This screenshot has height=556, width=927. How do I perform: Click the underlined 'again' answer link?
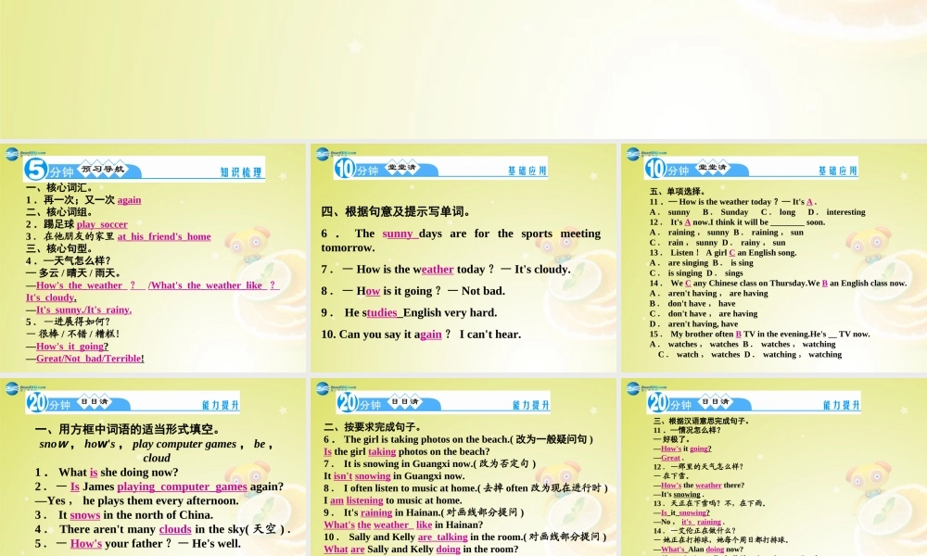pos(129,199)
